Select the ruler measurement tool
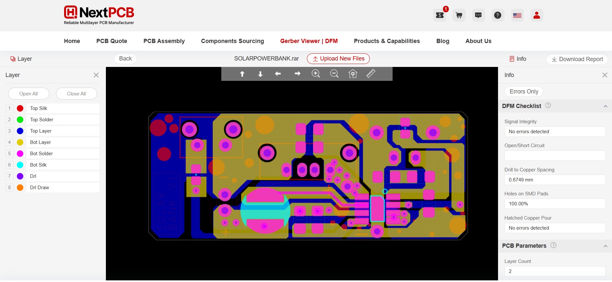612x282 pixels. coord(371,74)
